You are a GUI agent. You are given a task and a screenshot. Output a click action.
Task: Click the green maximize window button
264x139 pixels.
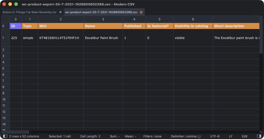(16, 4)
